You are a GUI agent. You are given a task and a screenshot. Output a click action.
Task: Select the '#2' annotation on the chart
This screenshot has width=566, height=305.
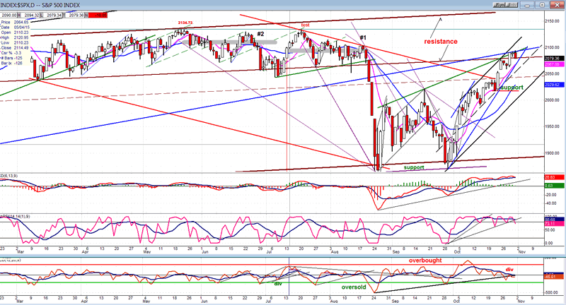click(x=260, y=34)
